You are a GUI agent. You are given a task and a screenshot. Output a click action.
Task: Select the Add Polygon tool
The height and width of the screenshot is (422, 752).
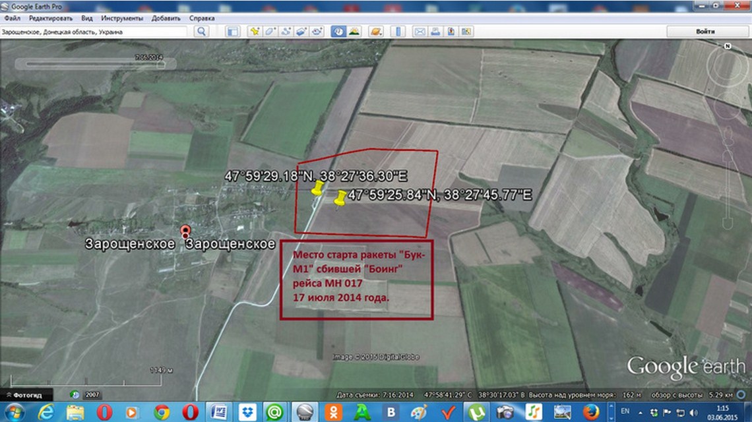tap(270, 32)
